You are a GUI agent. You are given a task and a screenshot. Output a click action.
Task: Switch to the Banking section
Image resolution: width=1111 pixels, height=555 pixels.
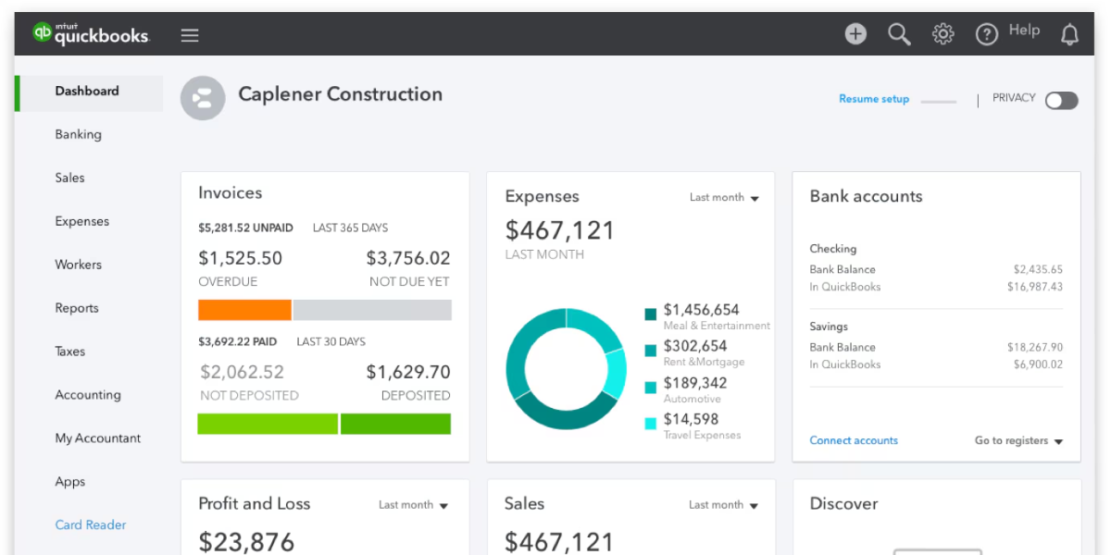click(78, 134)
